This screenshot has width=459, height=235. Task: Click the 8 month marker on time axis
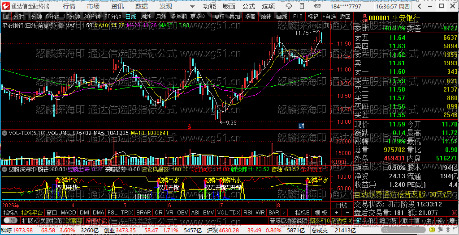[x=278, y=205]
